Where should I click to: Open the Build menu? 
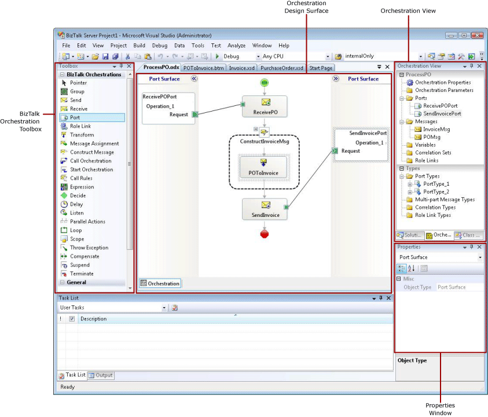(139, 45)
